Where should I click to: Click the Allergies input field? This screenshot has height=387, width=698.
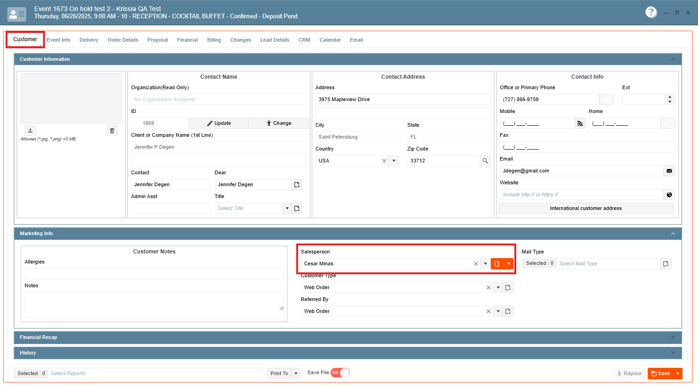(x=154, y=274)
